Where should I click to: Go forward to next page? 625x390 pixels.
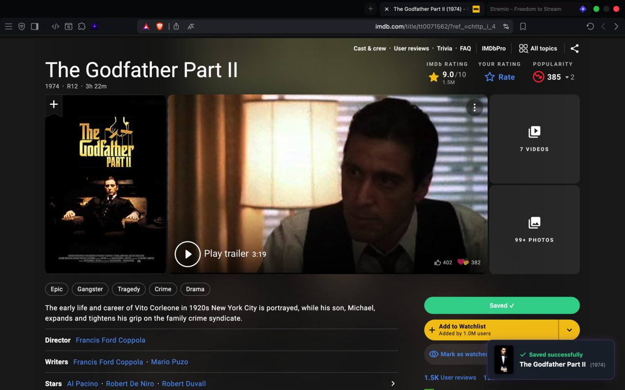point(616,26)
